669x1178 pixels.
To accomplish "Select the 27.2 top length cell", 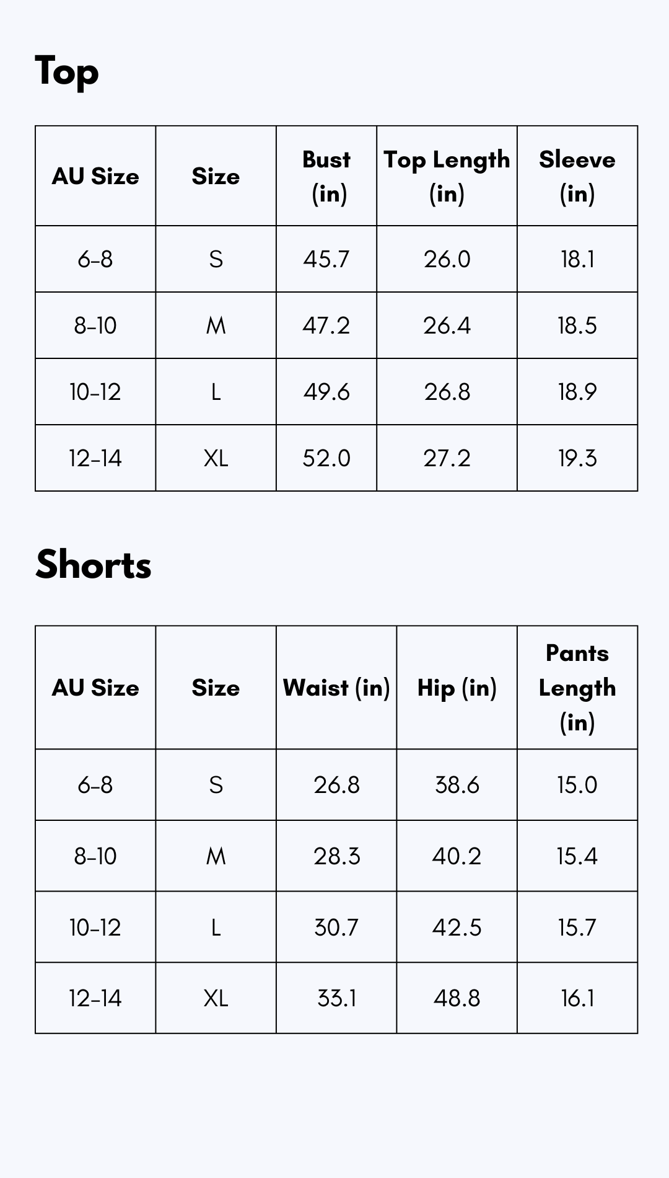I will pos(447,458).
